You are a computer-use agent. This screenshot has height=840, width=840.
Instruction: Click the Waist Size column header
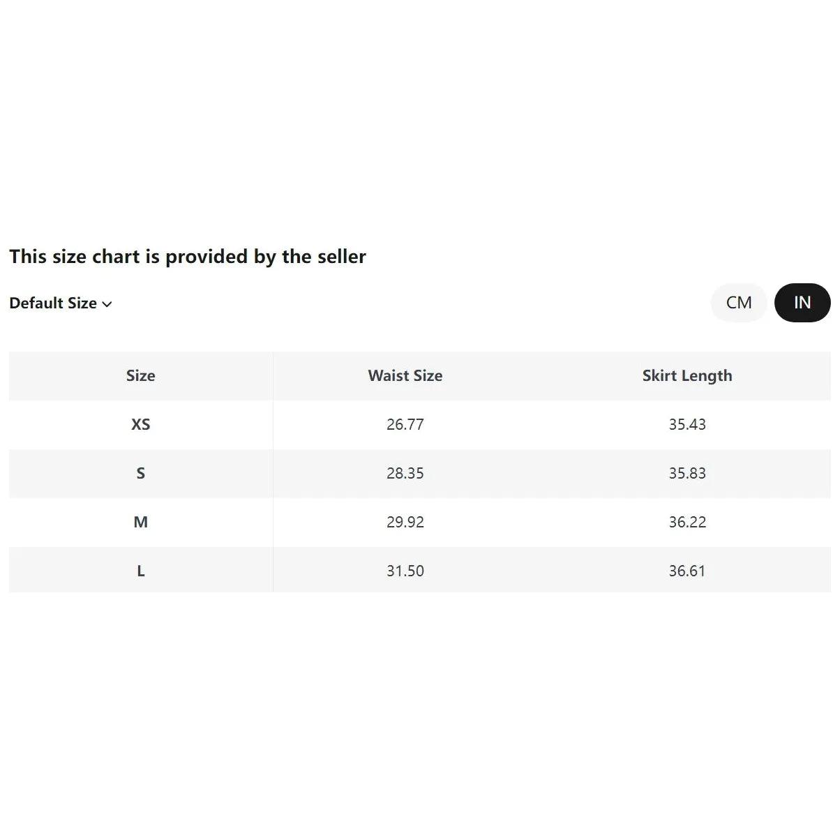405,375
